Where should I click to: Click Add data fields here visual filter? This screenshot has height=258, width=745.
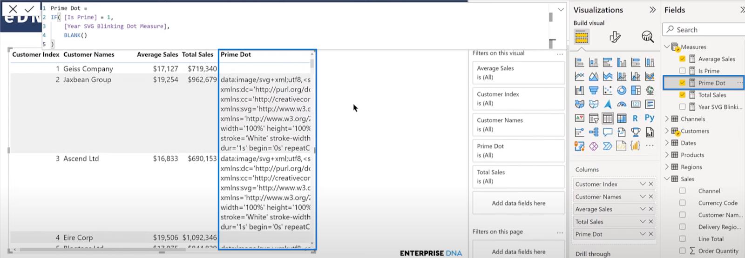(x=518, y=203)
